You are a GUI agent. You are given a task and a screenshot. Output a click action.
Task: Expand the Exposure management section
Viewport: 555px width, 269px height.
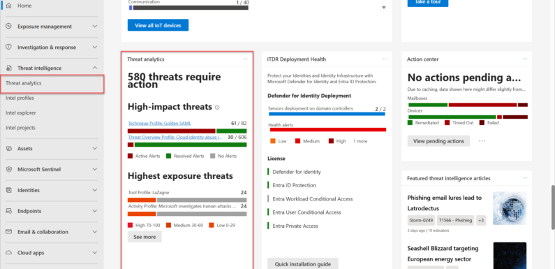tap(94, 27)
